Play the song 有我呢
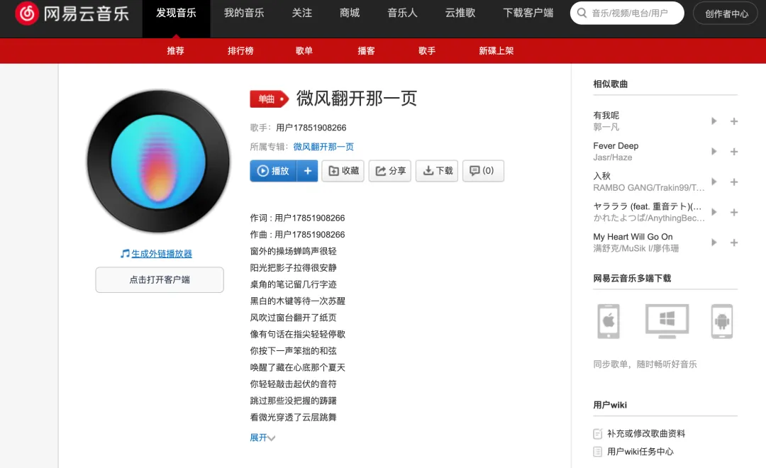This screenshot has height=468, width=766. coord(714,121)
